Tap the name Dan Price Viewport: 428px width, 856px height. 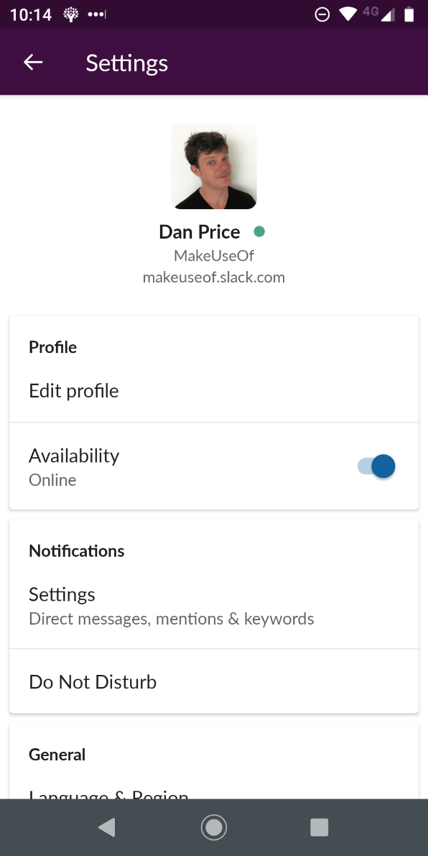coord(199,231)
